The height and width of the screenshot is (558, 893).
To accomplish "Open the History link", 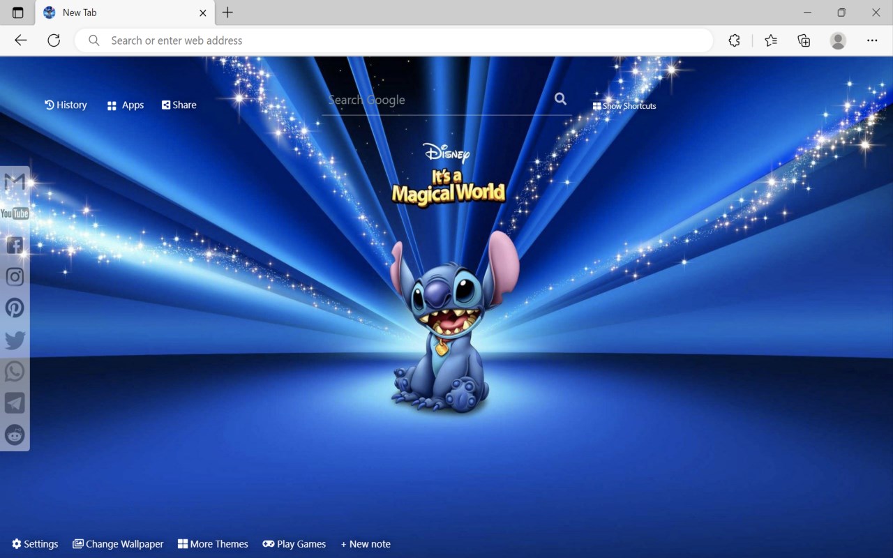I will 66,105.
